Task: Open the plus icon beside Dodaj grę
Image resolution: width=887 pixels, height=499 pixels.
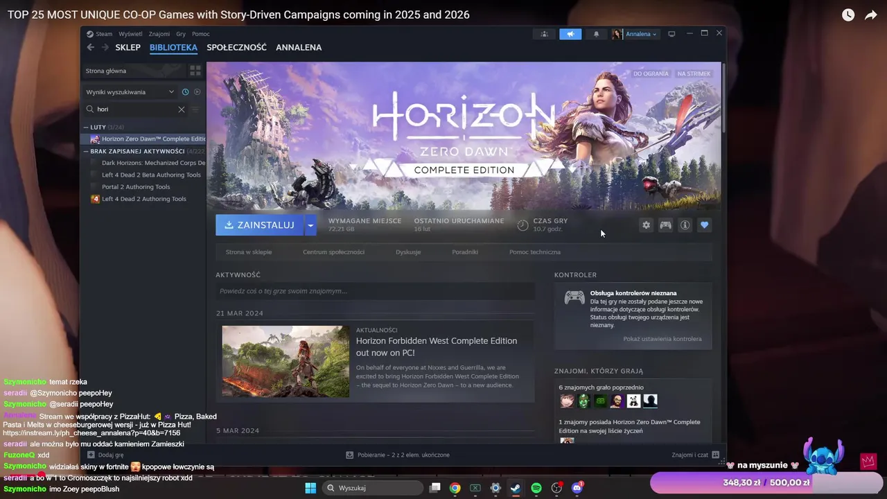Action: coord(91,455)
